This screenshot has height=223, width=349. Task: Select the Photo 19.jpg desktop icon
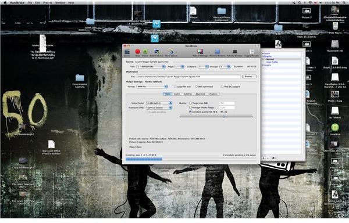pos(335,95)
